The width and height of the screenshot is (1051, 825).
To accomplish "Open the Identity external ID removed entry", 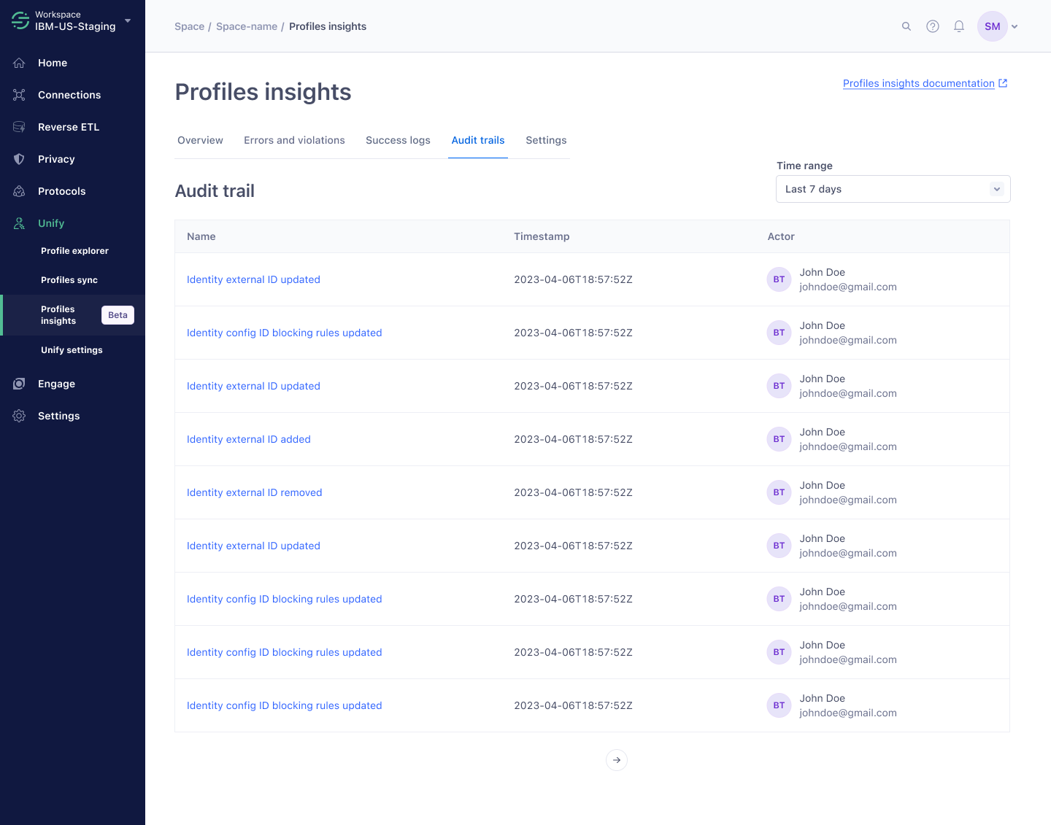I will point(255,492).
